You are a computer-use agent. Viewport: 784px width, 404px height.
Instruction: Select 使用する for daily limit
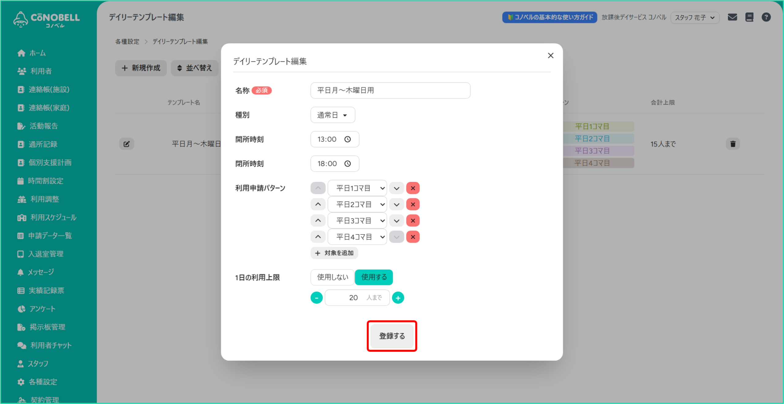[374, 277]
